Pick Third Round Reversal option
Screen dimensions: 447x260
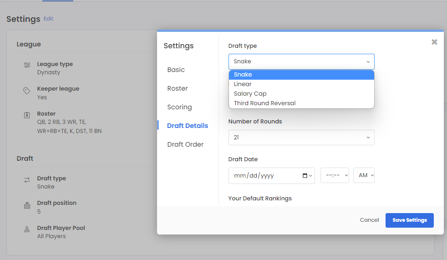[264, 103]
